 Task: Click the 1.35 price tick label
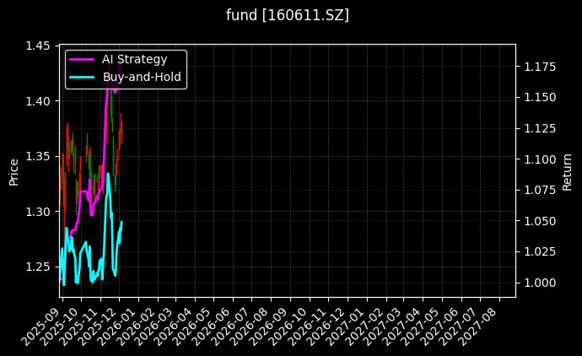(37, 156)
